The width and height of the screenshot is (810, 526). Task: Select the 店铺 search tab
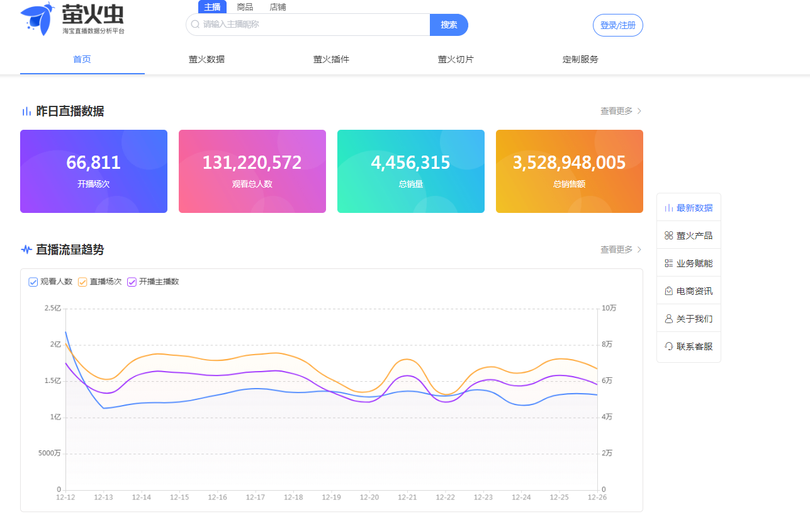pos(278,7)
